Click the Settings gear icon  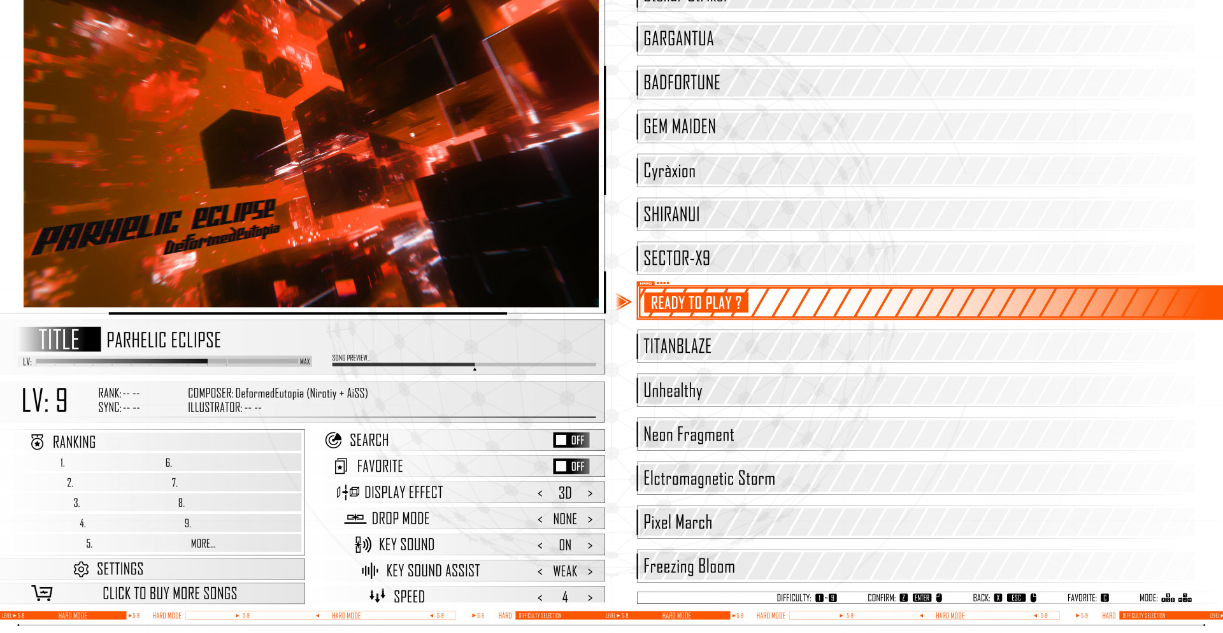81,569
